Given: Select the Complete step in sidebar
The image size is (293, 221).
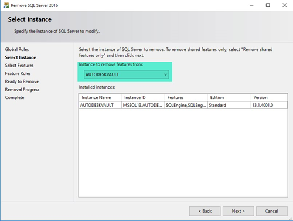Looking at the screenshot, I should tap(15, 97).
